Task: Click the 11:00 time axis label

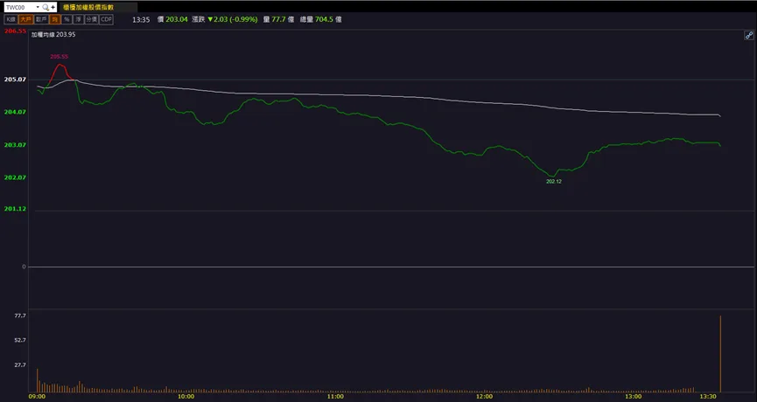Action: 335,397
